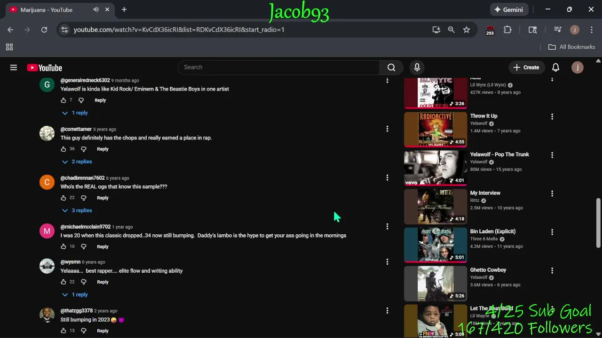Open options for @wysmn comment
Image resolution: width=602 pixels, height=338 pixels.
(387, 261)
